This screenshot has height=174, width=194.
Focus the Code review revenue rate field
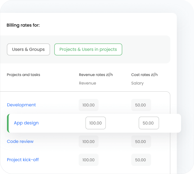click(x=88, y=142)
